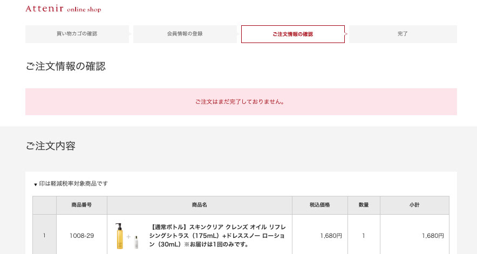Viewport: 477px width, 254px height.
Task: Click the plus sign between product images
Action: click(128, 237)
